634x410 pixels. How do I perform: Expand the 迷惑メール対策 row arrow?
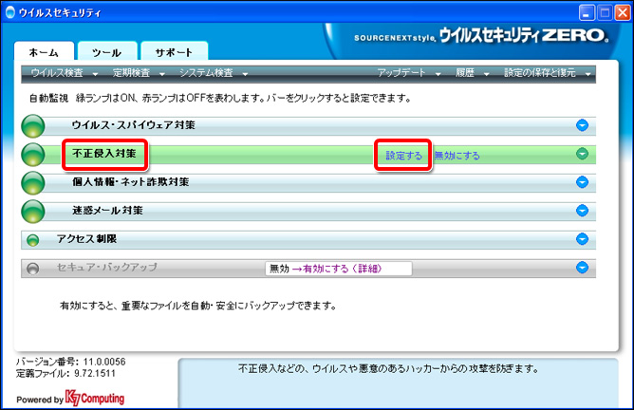[x=582, y=211]
